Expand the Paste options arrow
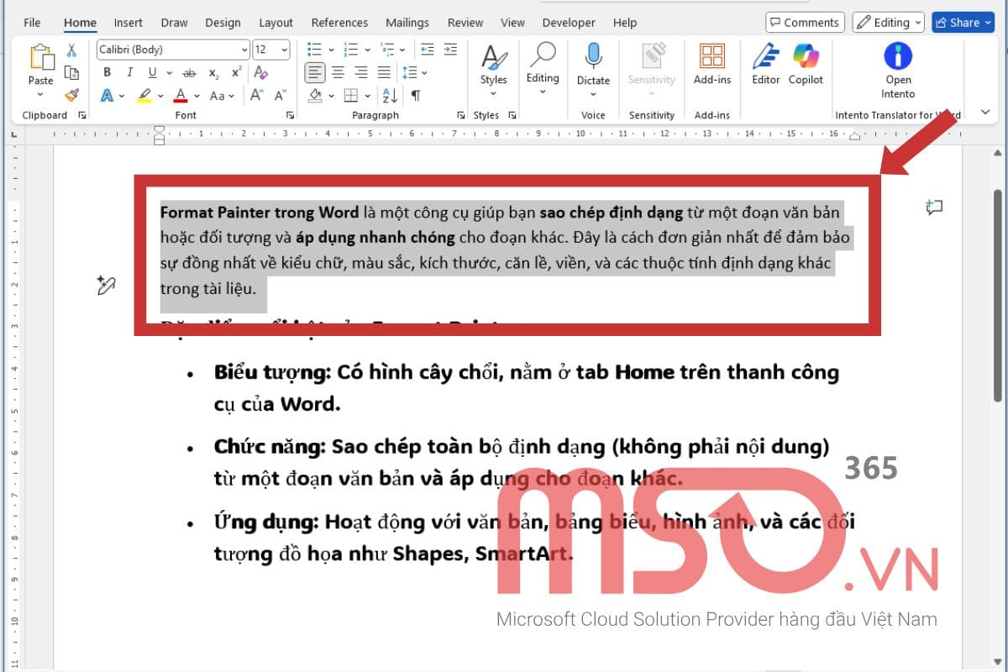The image size is (1008, 672). pyautogui.click(x=40, y=95)
